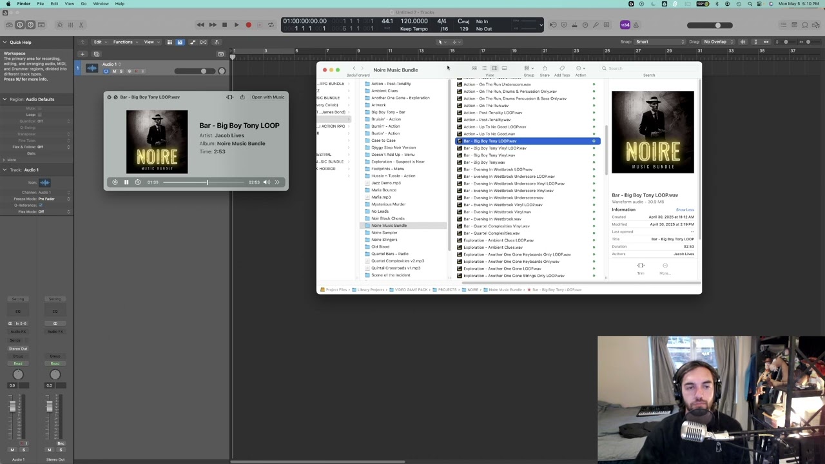Screen dimensions: 825x464
Task: Click the volume speaker icon in the preview player
Action: click(x=266, y=182)
